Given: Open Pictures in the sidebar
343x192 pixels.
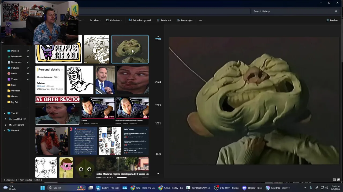Looking at the screenshot, I should click(15, 68).
